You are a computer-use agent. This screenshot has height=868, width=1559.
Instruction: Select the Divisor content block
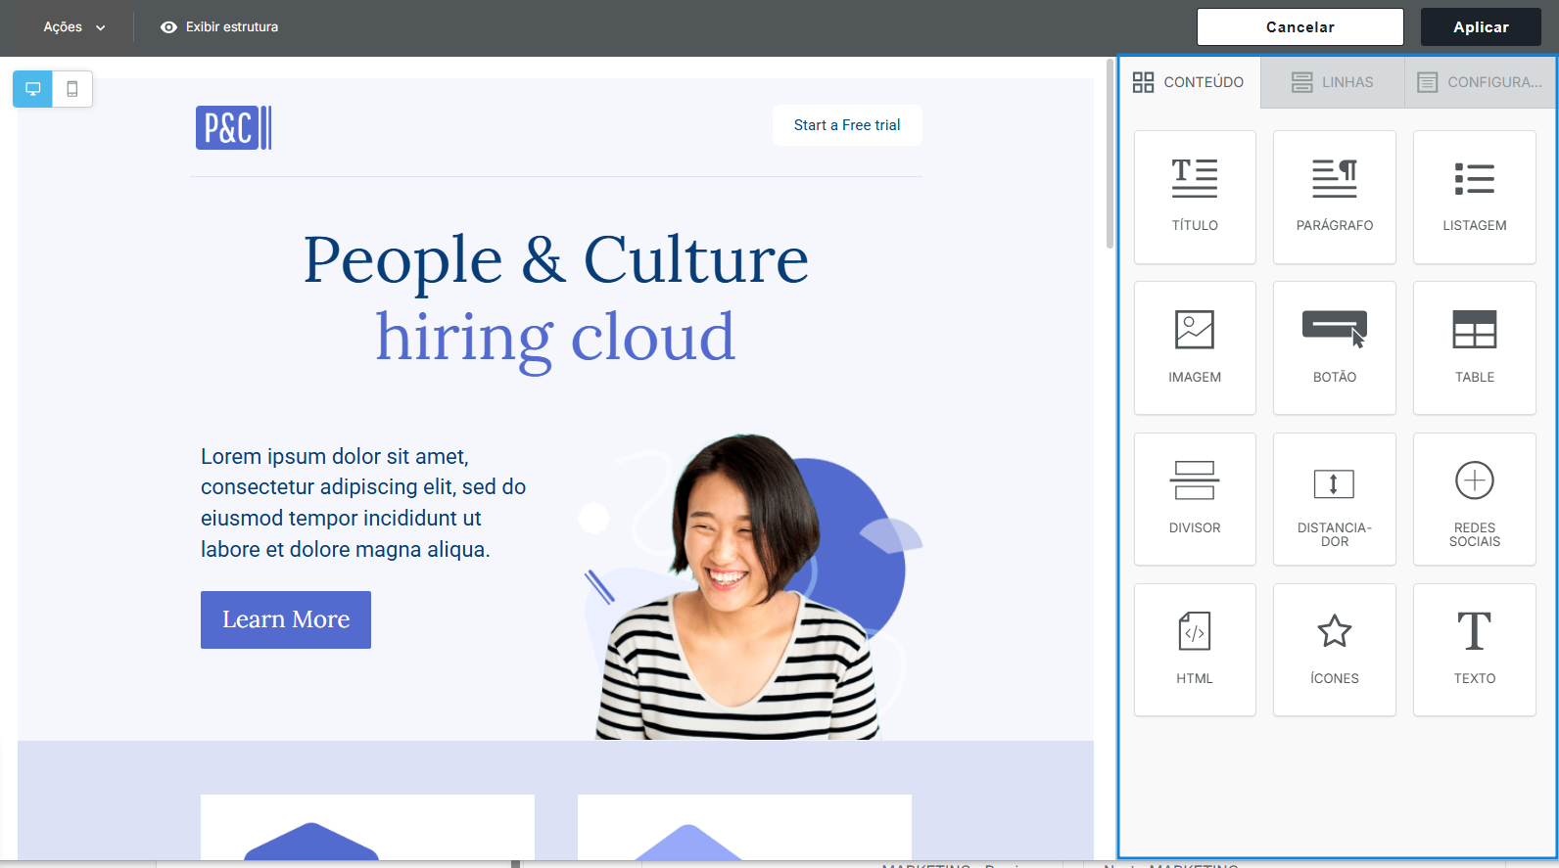1195,499
